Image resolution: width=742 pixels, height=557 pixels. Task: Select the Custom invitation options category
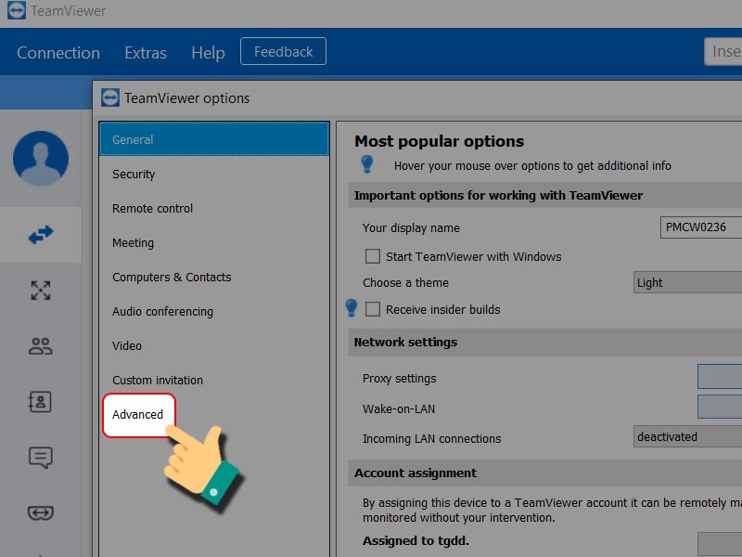coord(214,380)
